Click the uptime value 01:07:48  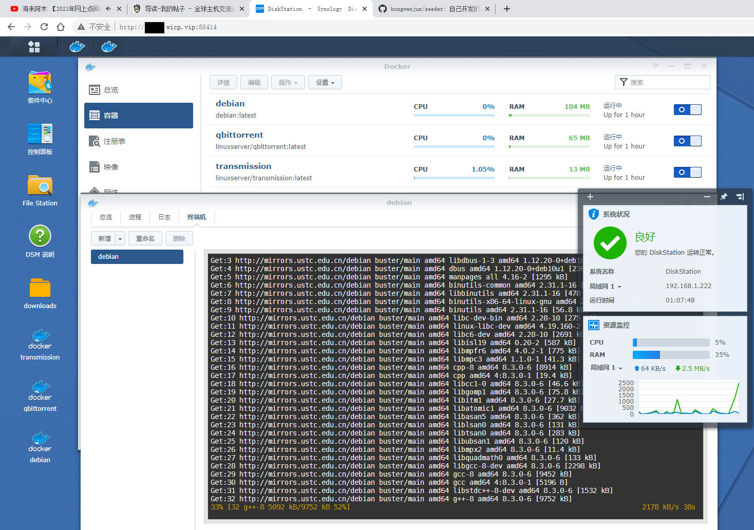(680, 300)
